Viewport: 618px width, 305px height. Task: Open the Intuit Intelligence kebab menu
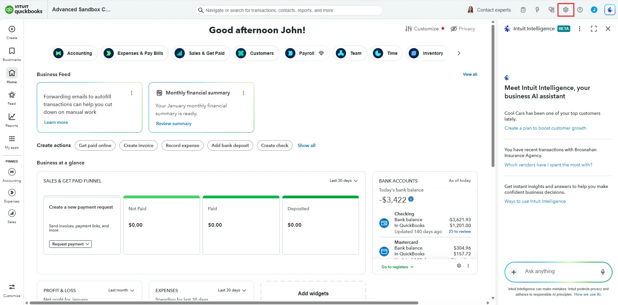[x=579, y=29]
